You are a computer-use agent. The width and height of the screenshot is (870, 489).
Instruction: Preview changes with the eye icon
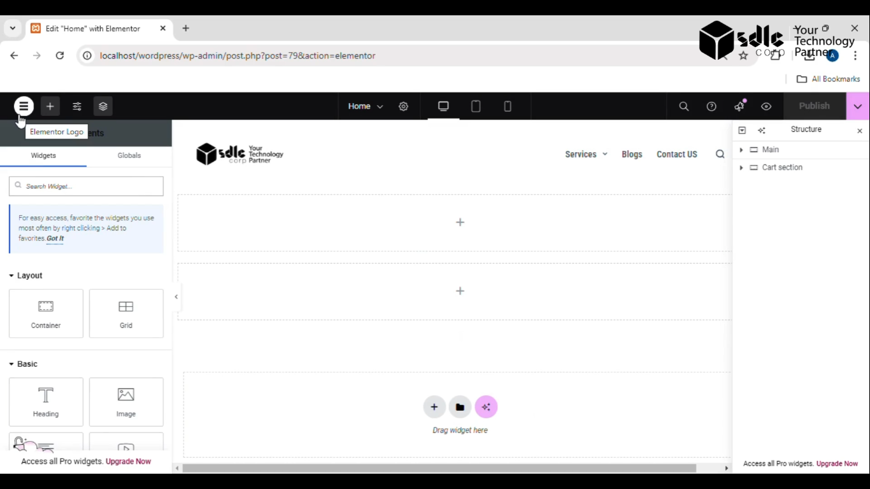(766, 106)
